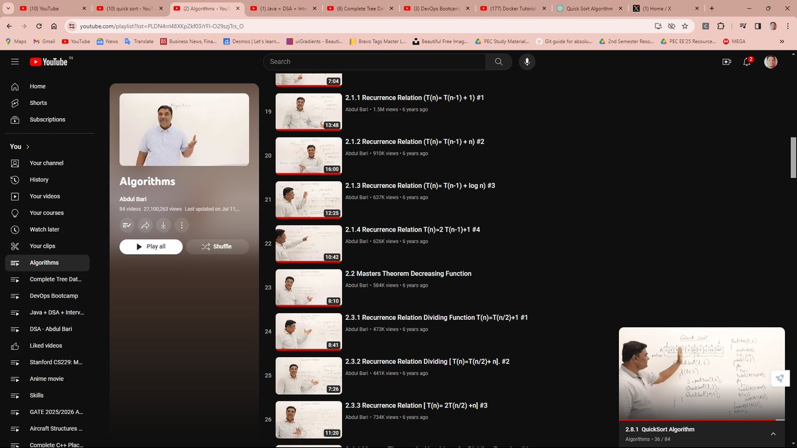This screenshot has width=797, height=448.
Task: Open Watch later in sidebar
Action: coord(47,230)
